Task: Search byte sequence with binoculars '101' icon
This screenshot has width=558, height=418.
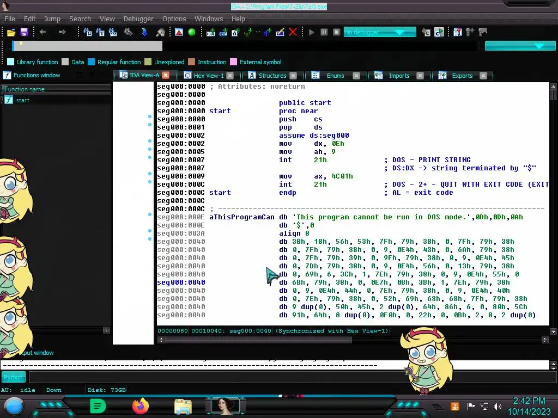Action: 113,32
